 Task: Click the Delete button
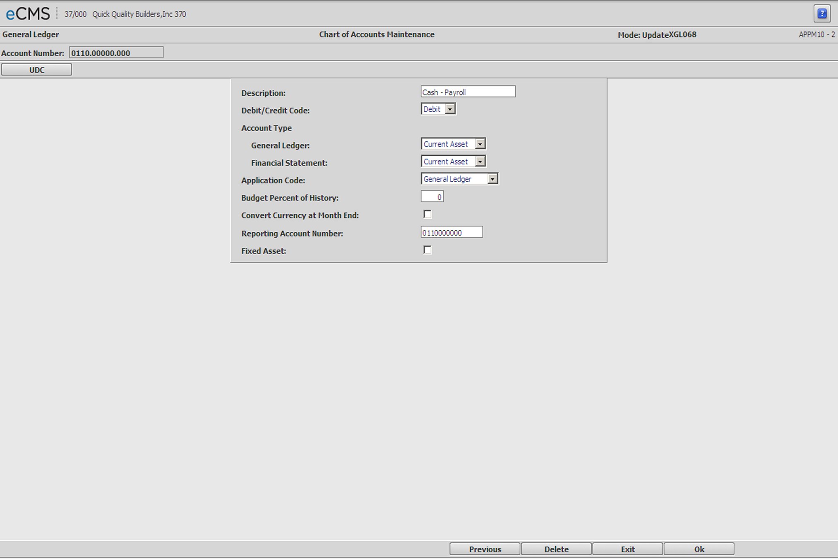(556, 549)
